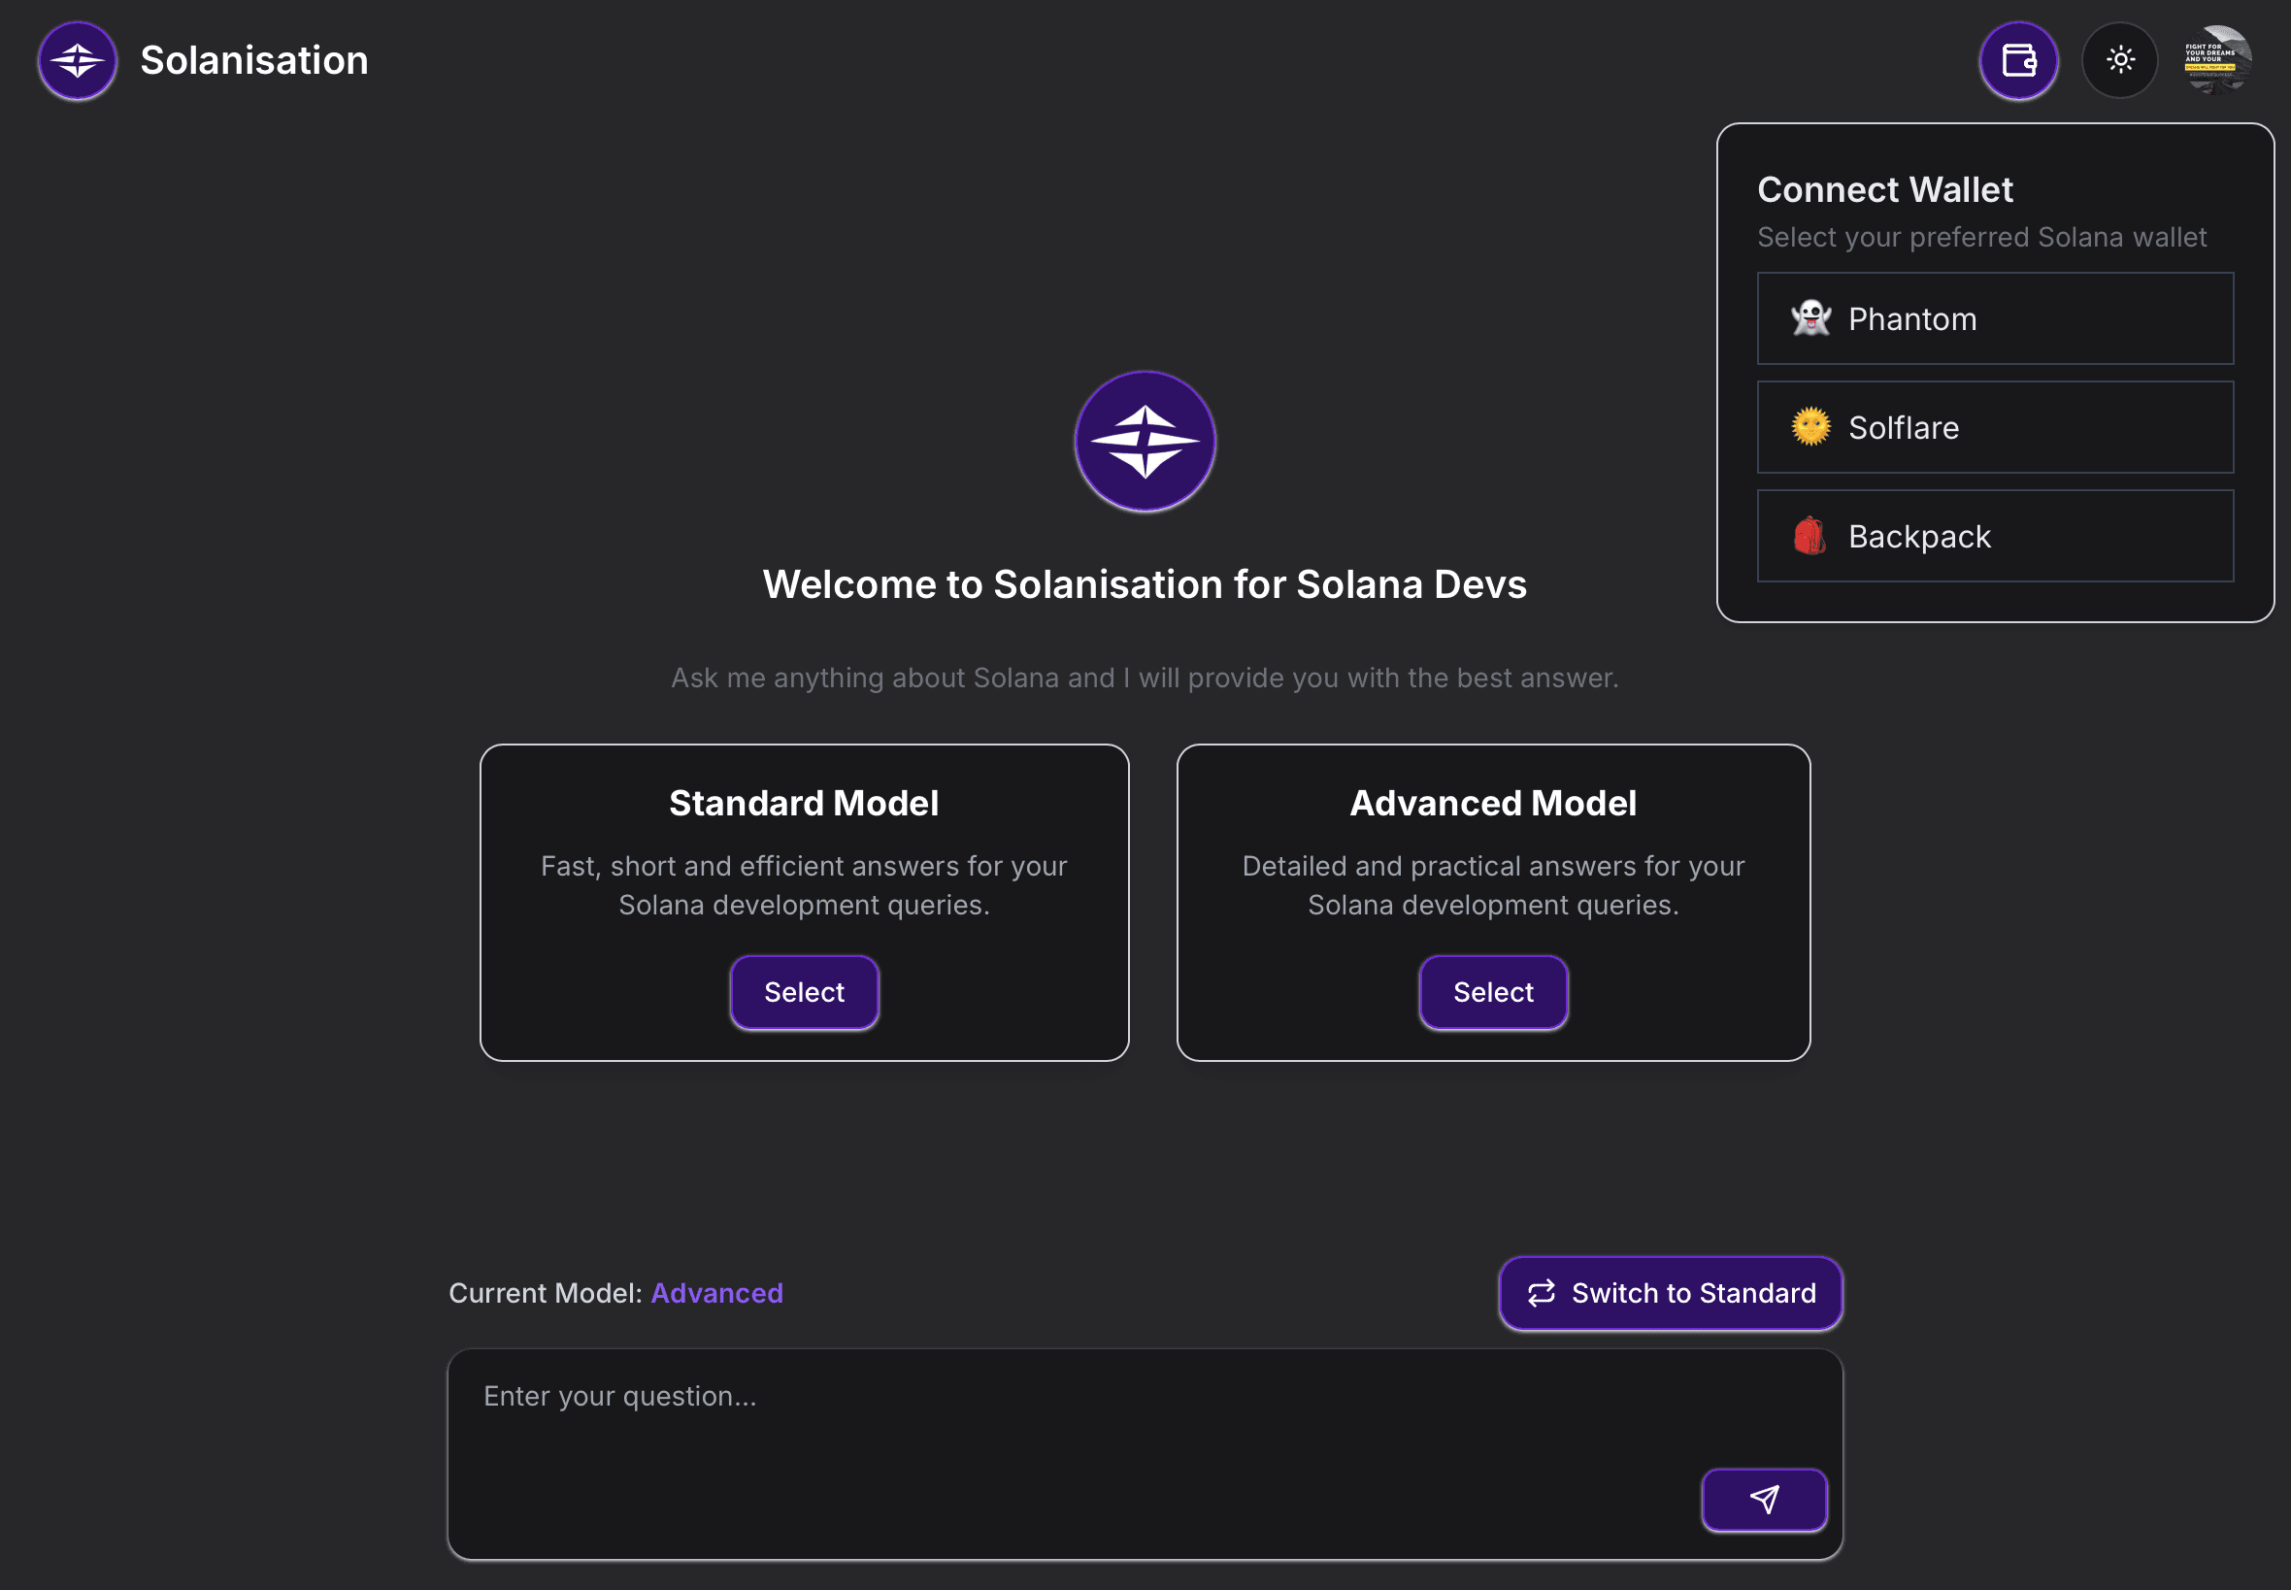
Task: Select the Standard Model
Action: tap(804, 992)
